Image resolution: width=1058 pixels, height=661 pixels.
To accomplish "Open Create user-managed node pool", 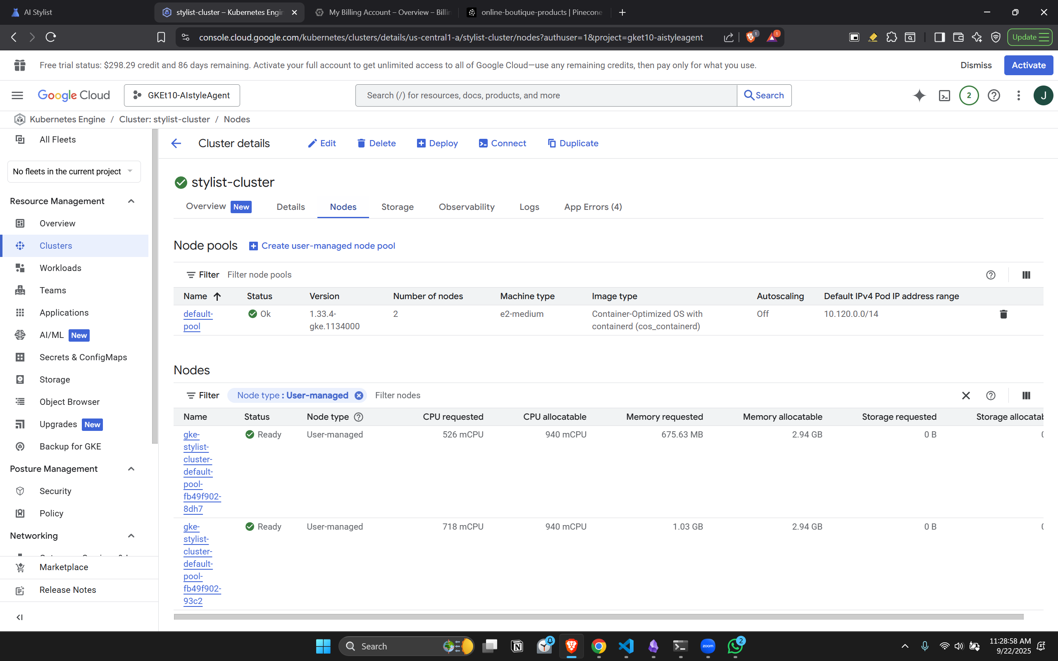I will click(328, 246).
